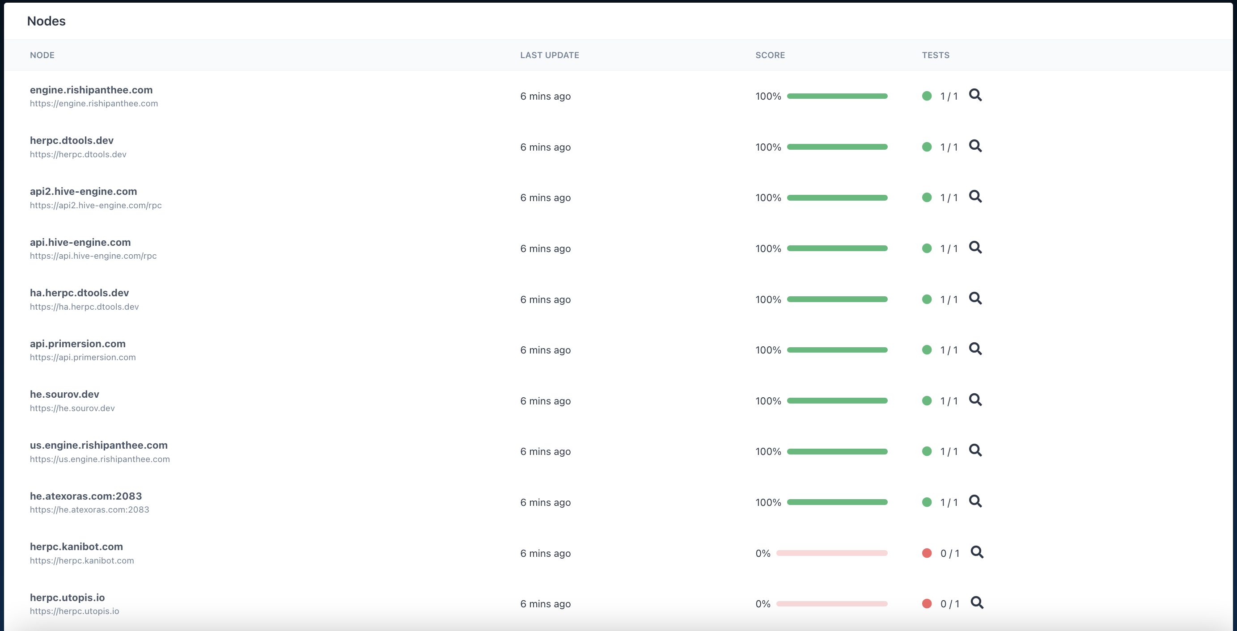This screenshot has width=1237, height=631.
Task: Click 100% score for api.hive-engine.com
Action: point(768,248)
